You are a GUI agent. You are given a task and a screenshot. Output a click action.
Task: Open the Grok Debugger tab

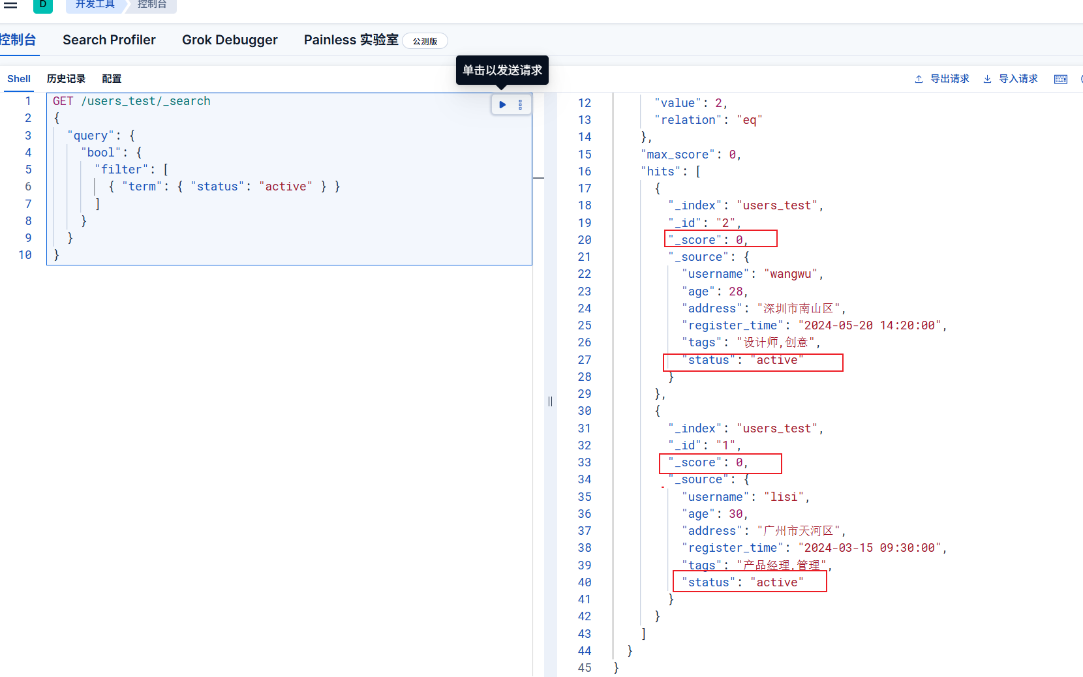coord(230,40)
